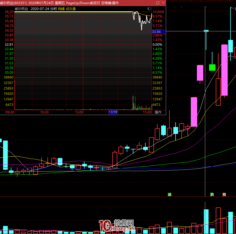Toggle the 分时 intraday view label
This screenshot has height=234, width=236.
pos(54,9)
